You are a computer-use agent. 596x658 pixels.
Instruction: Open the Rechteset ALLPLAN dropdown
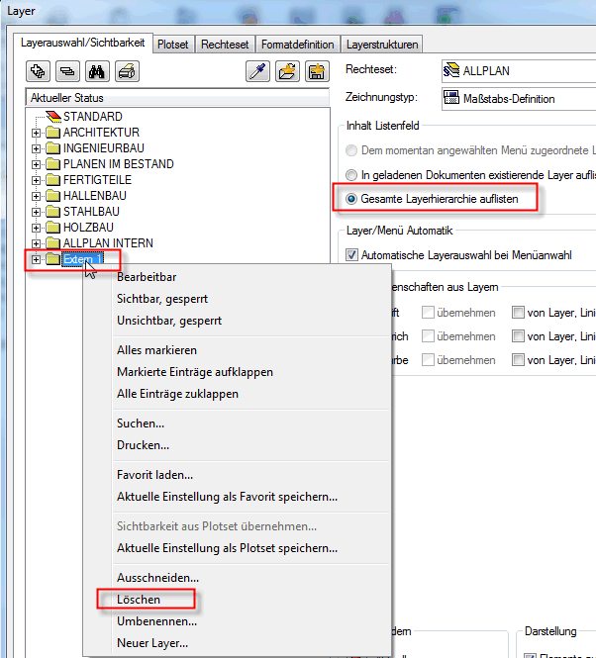[517, 71]
